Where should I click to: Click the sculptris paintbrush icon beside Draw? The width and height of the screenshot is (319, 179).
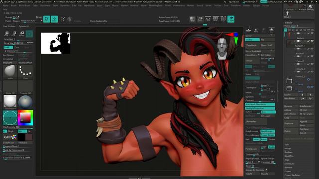click(x=62, y=19)
